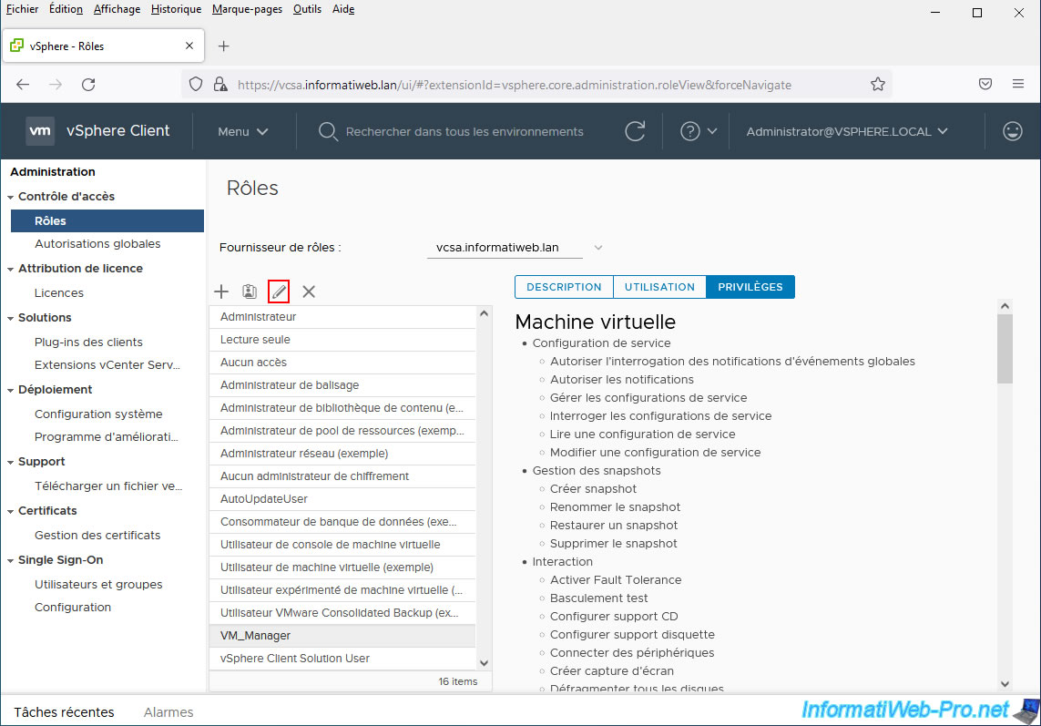
Task: Select the PRIVILÈGES tab
Action: coord(750,287)
